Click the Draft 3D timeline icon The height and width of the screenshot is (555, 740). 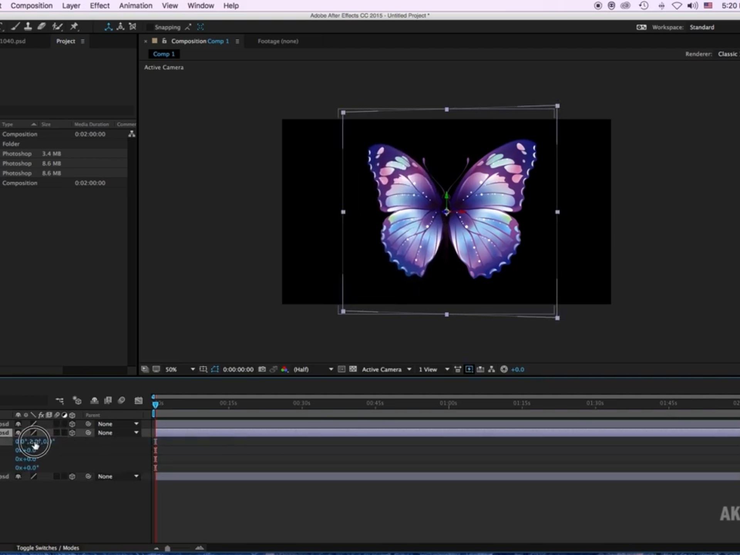point(77,400)
